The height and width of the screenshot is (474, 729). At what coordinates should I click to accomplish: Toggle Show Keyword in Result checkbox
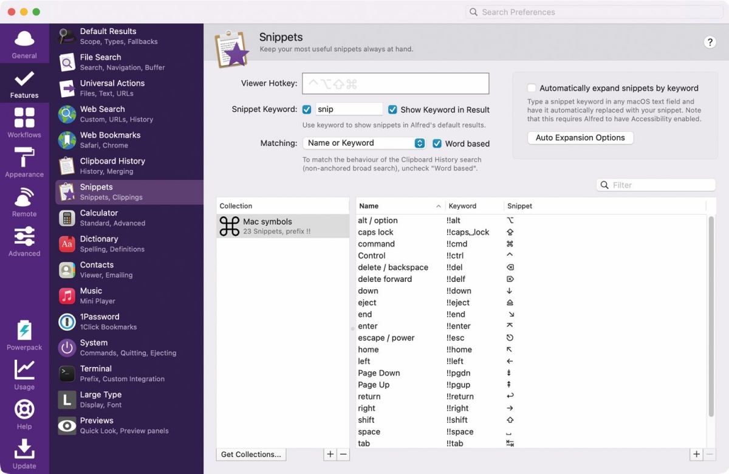[392, 109]
